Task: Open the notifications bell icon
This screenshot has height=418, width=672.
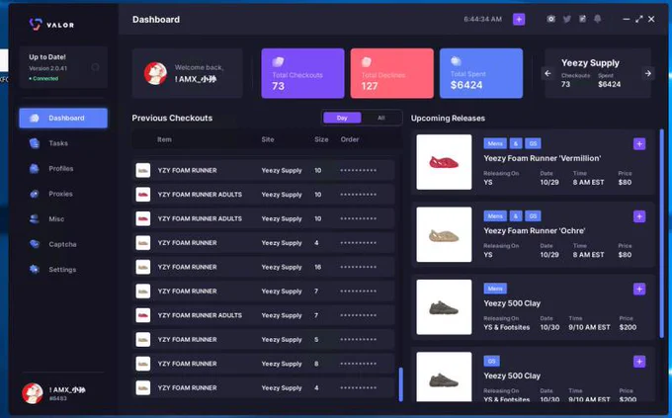Action: pyautogui.click(x=598, y=19)
